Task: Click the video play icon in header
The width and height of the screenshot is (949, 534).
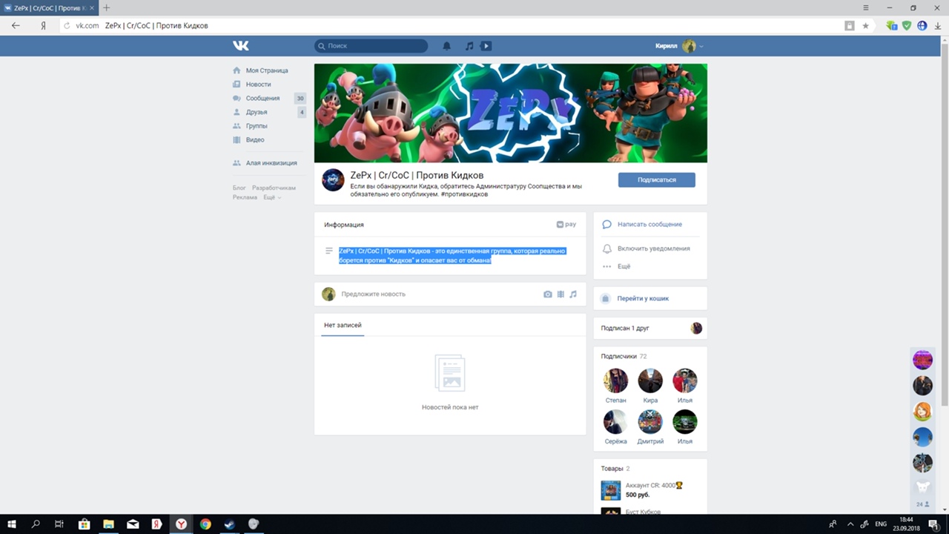Action: [x=486, y=46]
